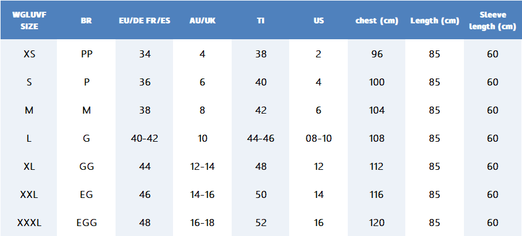Click the chest value 120
The height and width of the screenshot is (236, 522).
[x=377, y=223]
